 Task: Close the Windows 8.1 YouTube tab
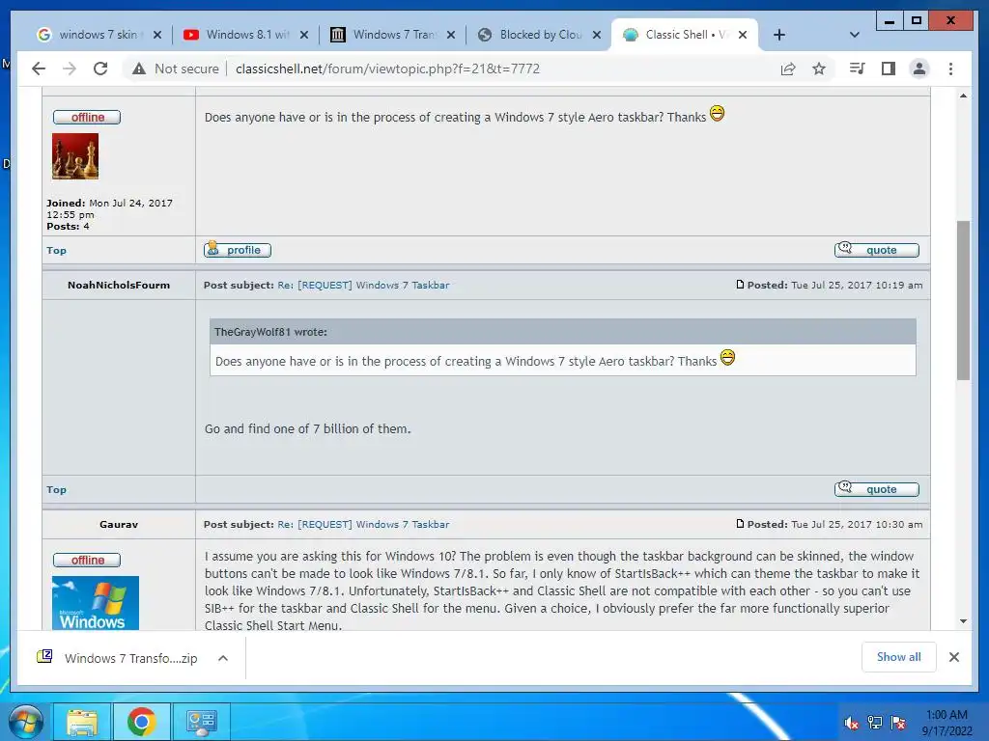coord(304,35)
